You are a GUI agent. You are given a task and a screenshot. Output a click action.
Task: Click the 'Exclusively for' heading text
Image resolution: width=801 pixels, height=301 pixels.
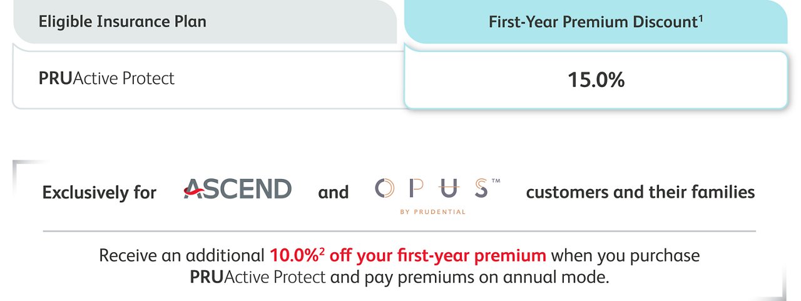click(x=99, y=192)
